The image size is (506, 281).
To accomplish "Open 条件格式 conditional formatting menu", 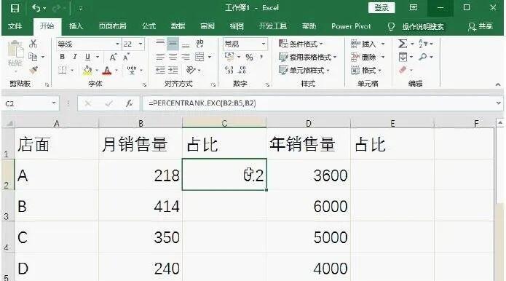I will (x=301, y=44).
